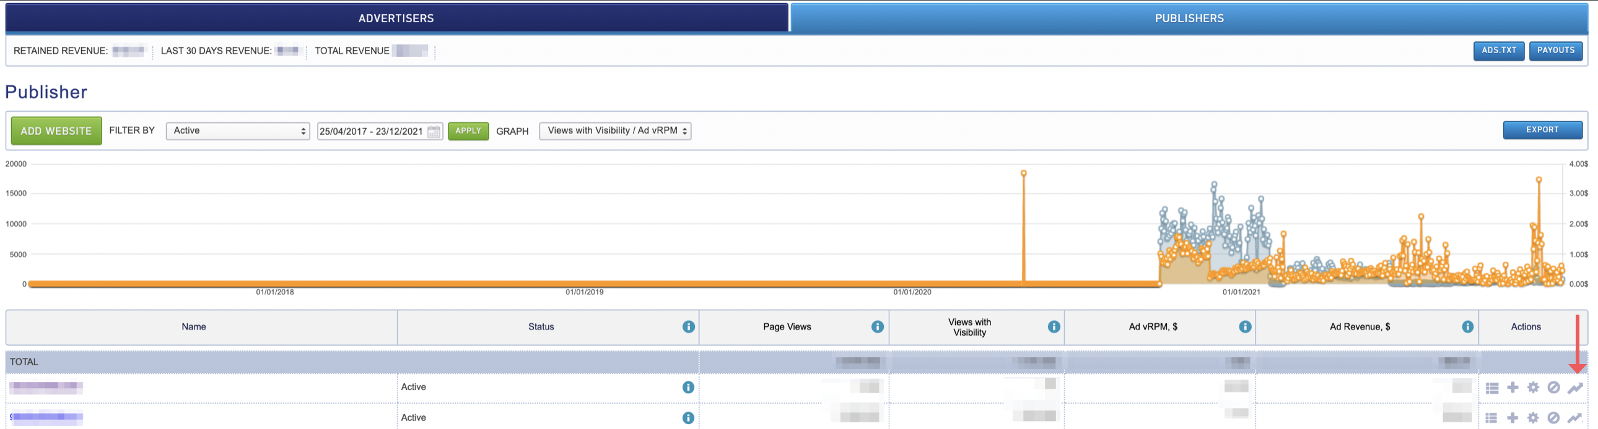Viewport: 1598px width, 429px height.
Task: Open the Filter By Active dropdown
Action: (238, 131)
